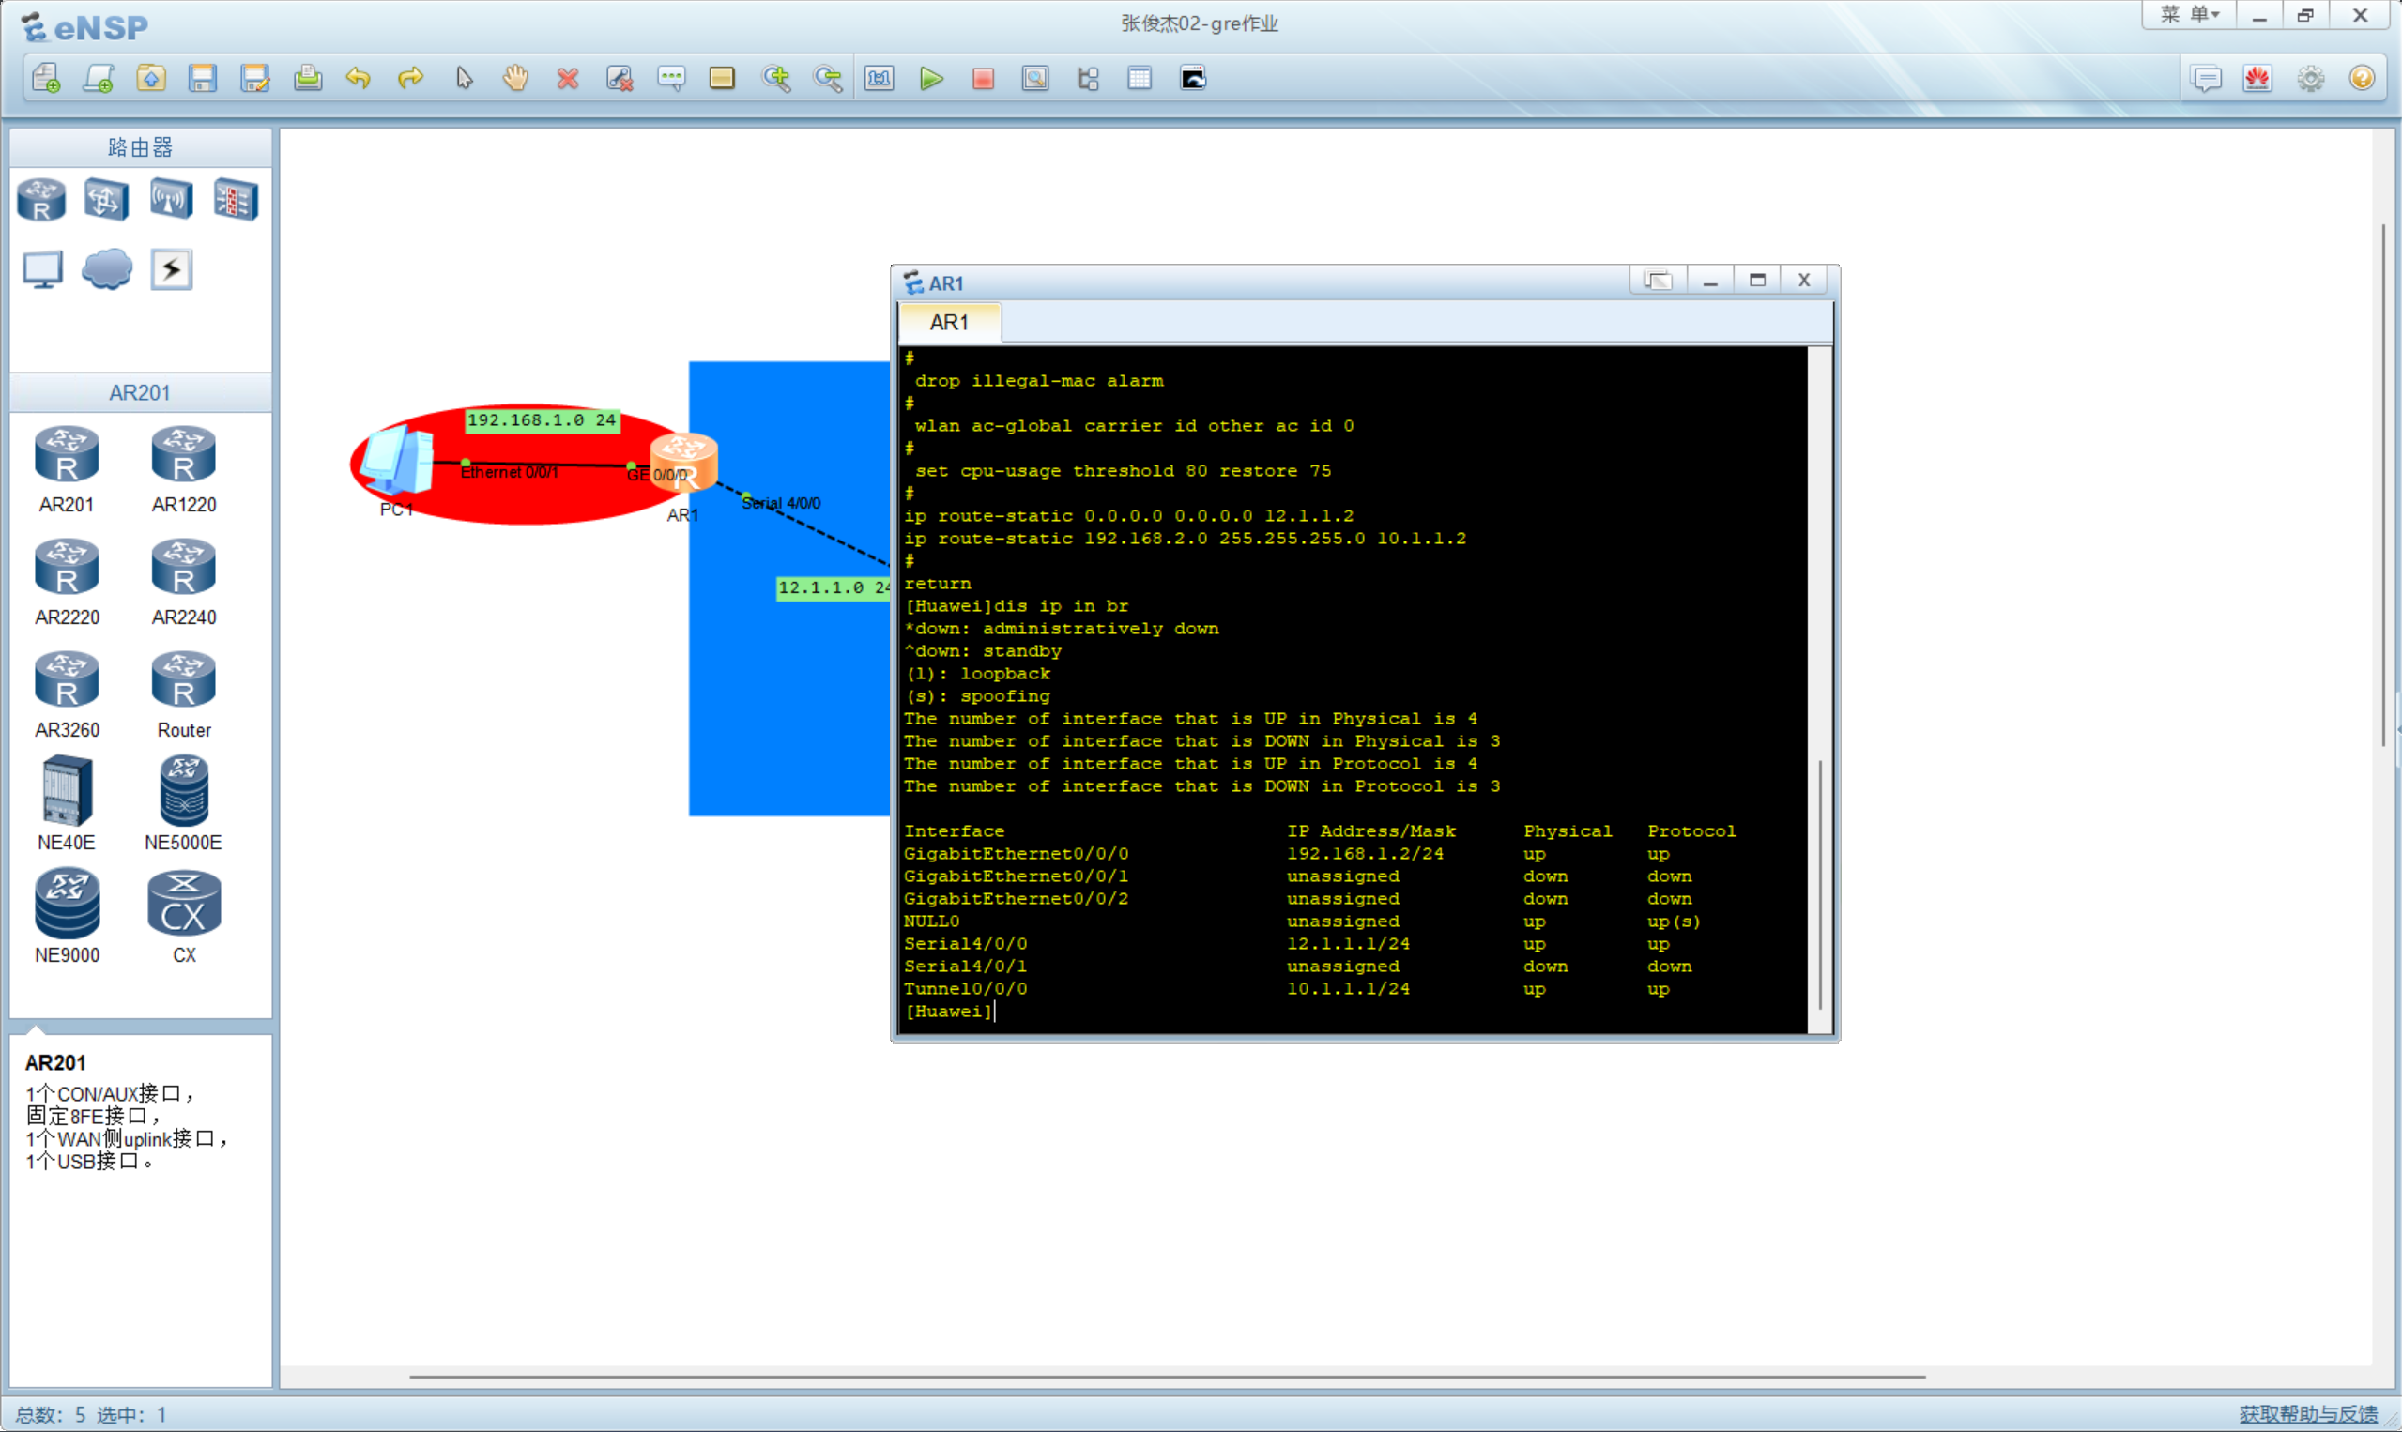Click the green Start Devices play button

click(x=930, y=78)
